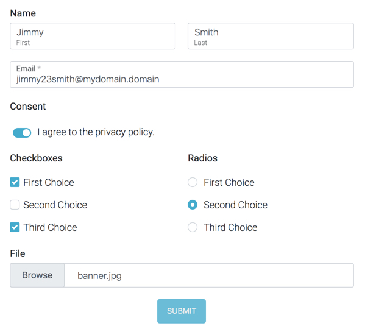Uncheck the Third Choice checkbox
365x329 pixels.
(15, 227)
